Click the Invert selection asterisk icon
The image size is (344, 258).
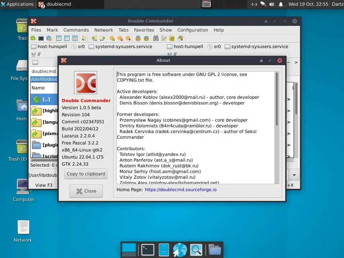[128, 38]
